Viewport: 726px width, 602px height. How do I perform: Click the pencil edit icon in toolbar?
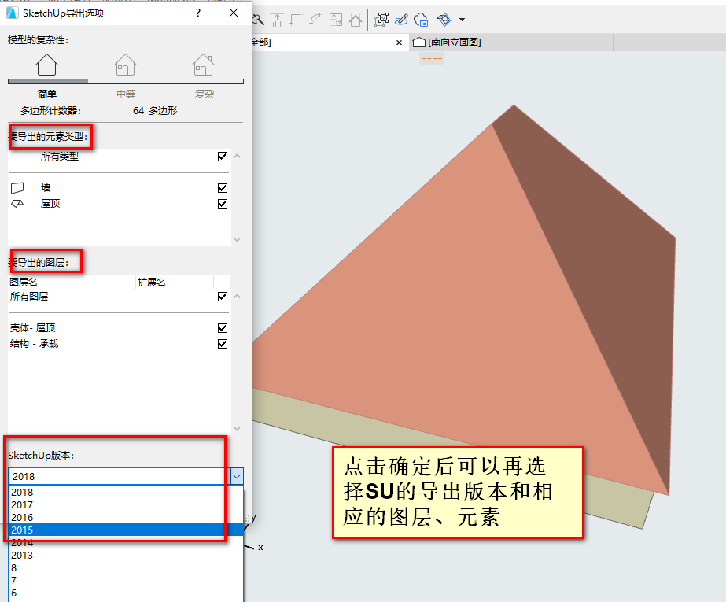point(401,20)
